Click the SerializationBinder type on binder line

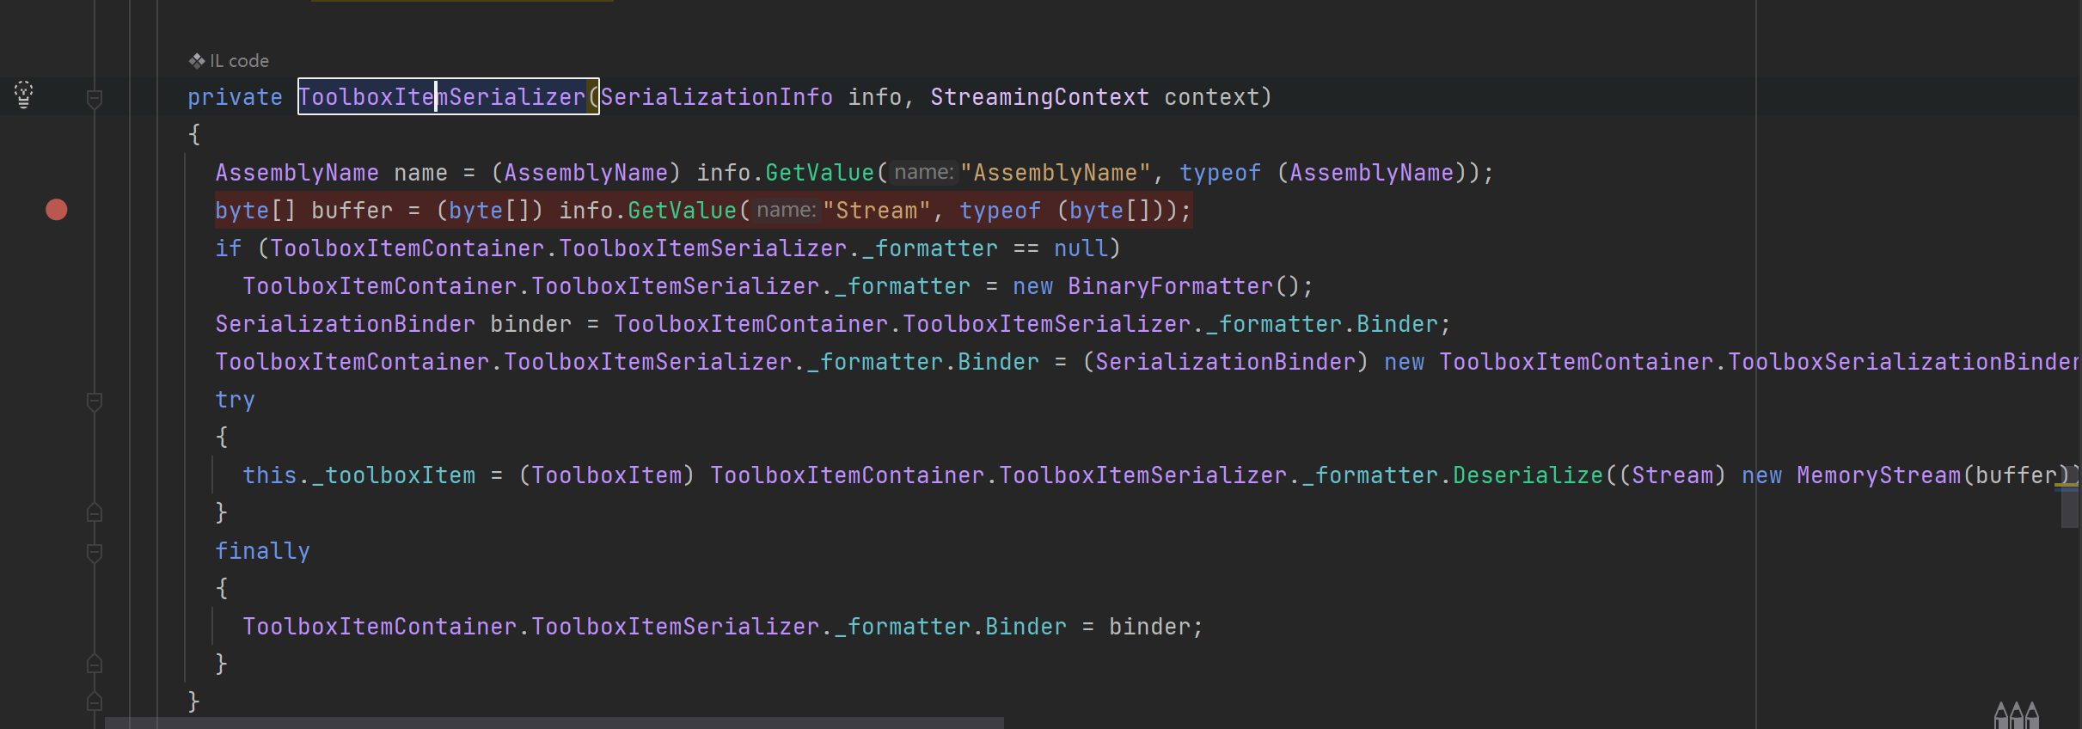click(345, 324)
